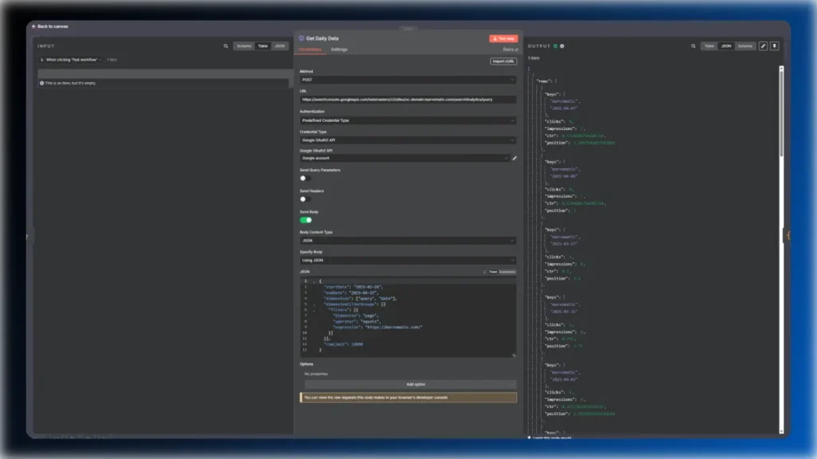Open the Method dropdown showing POST
This screenshot has height=459, width=817.
[x=408, y=80]
